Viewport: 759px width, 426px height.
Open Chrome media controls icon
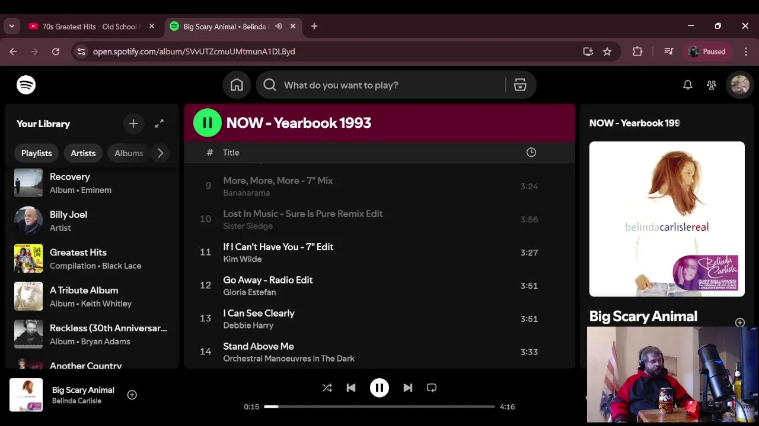tap(669, 51)
